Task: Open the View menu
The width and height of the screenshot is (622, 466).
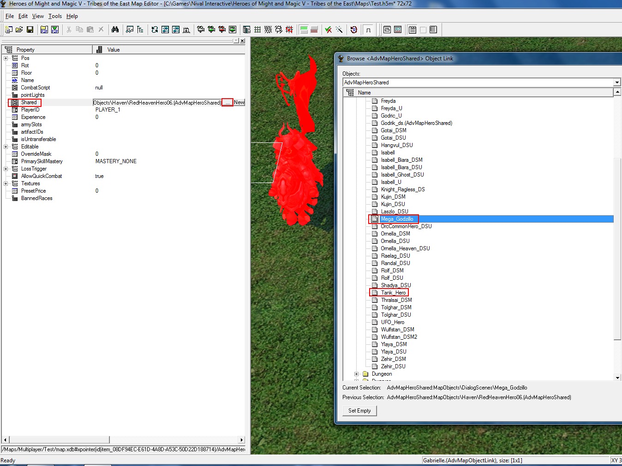Action: [x=38, y=16]
